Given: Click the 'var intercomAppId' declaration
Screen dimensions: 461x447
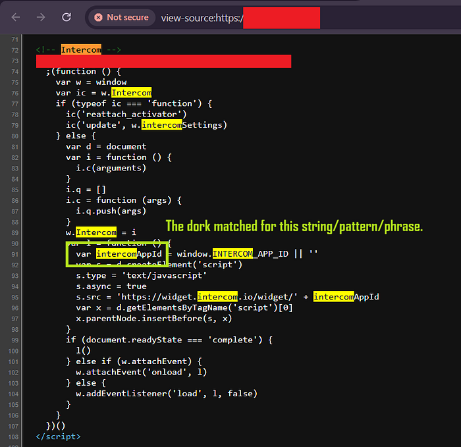Looking at the screenshot, I should [119, 254].
